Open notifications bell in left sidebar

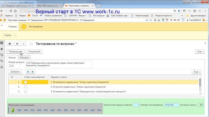pos(2,67)
